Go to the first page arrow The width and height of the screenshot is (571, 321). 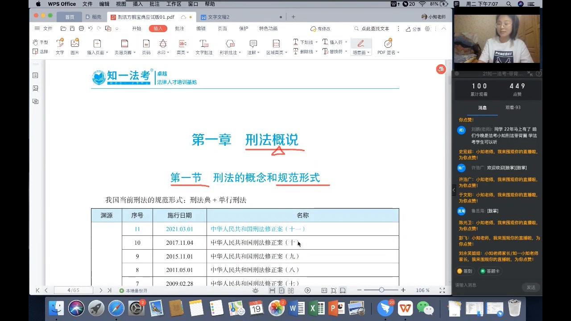(38, 290)
